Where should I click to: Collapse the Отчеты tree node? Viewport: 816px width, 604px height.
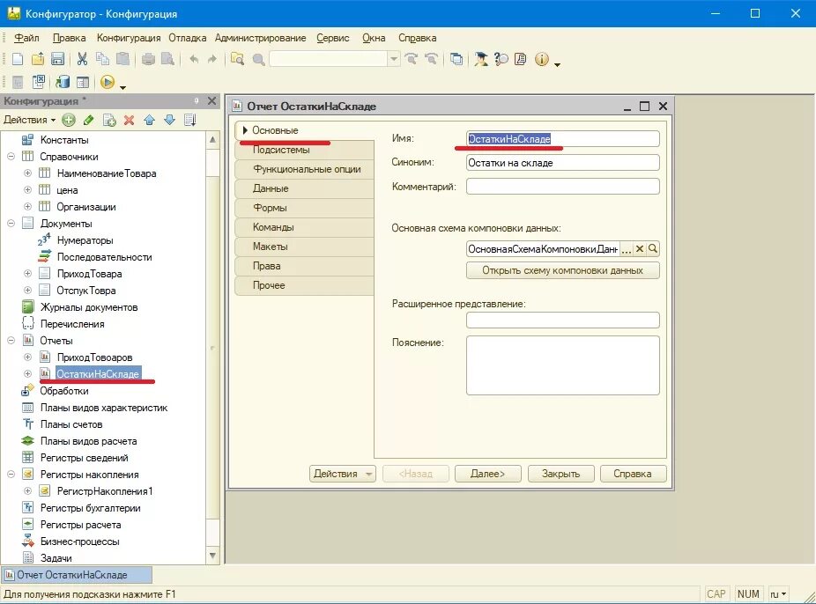[11, 341]
